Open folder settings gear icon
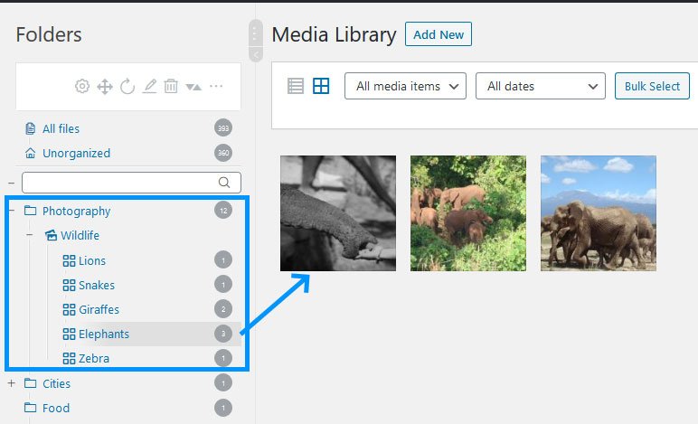The image size is (698, 424). click(82, 87)
